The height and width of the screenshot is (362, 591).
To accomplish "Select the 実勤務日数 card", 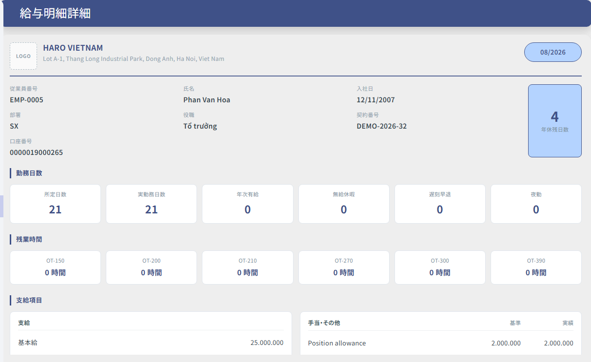I will (152, 204).
